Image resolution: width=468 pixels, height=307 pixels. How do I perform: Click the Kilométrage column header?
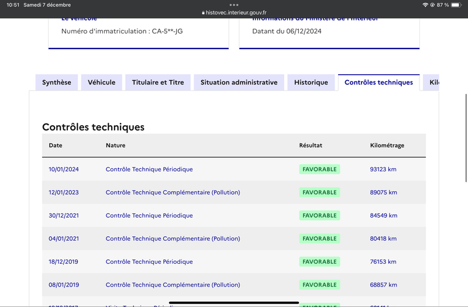[387, 145]
